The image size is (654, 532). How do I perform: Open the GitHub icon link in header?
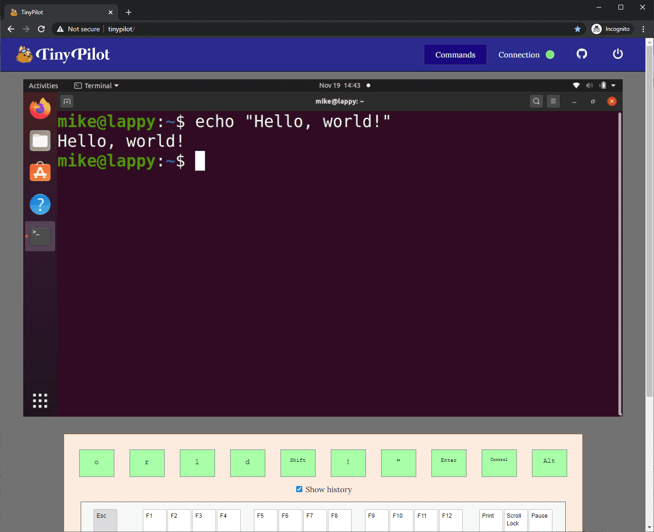(582, 54)
